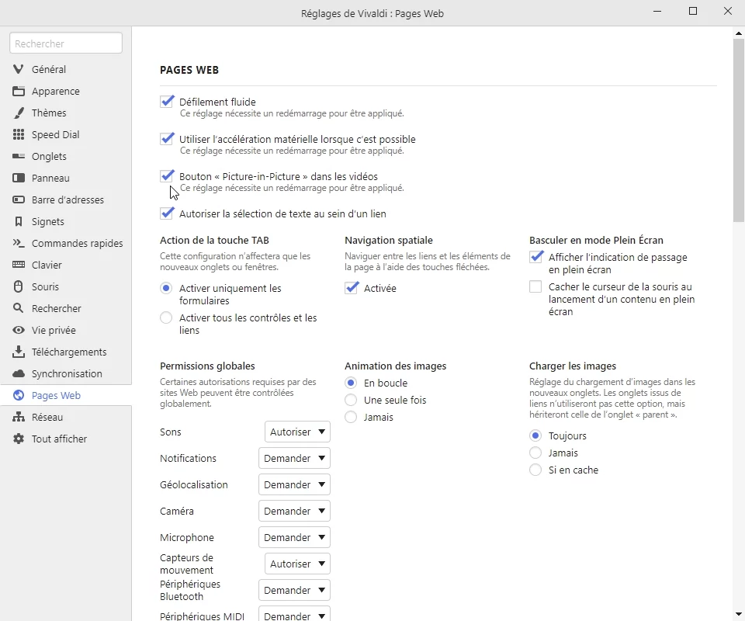
Task: Click the Commandes rapides label
Action: [x=78, y=243]
